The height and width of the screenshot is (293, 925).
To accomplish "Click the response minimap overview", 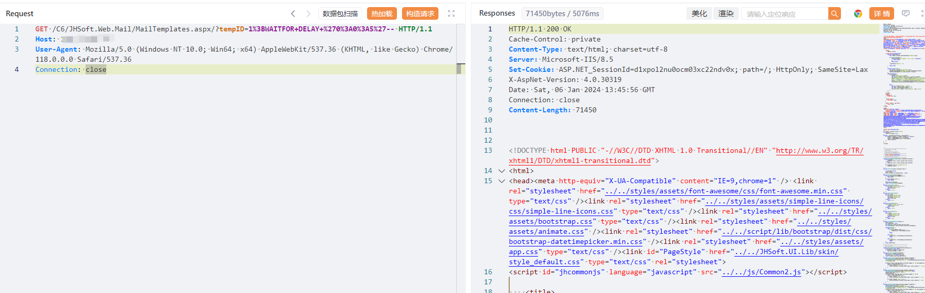I will 904,158.
